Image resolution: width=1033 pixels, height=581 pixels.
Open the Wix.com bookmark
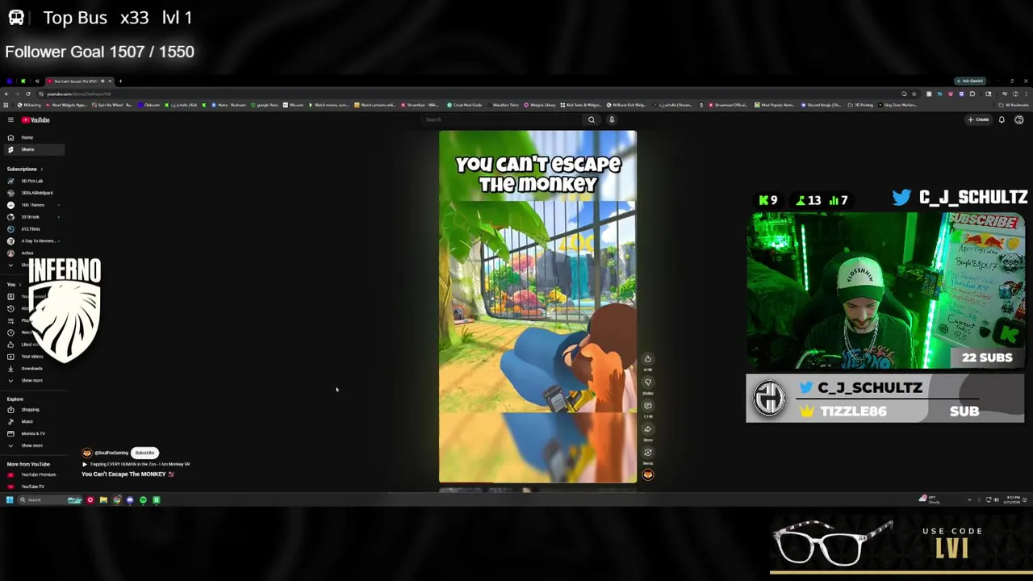293,105
